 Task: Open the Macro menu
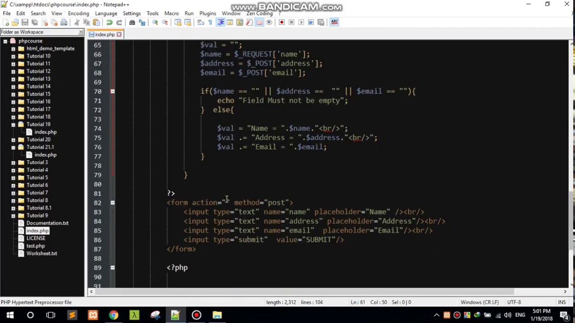click(172, 13)
